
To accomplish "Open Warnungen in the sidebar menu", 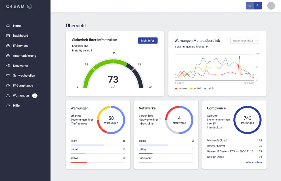I will [x=21, y=96].
